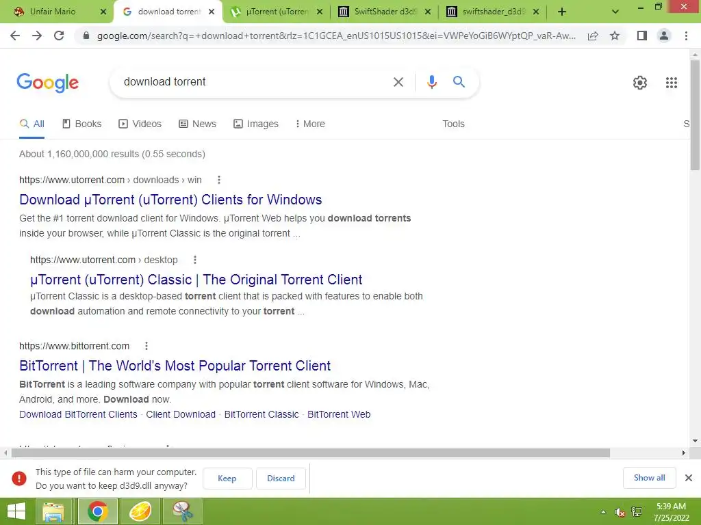Open options for utorrent.com desktop result
Screen dimensions: 701x525
pyautogui.click(x=195, y=260)
